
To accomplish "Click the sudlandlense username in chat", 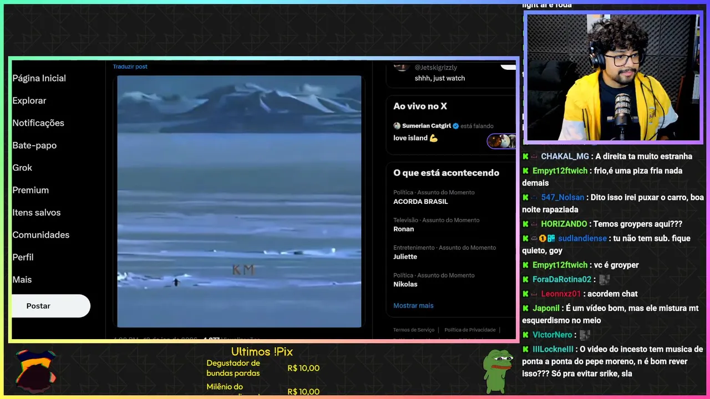I will (x=582, y=238).
